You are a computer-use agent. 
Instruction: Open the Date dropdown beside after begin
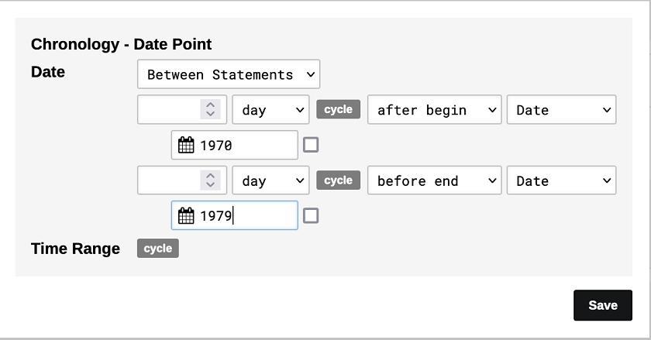(561, 110)
